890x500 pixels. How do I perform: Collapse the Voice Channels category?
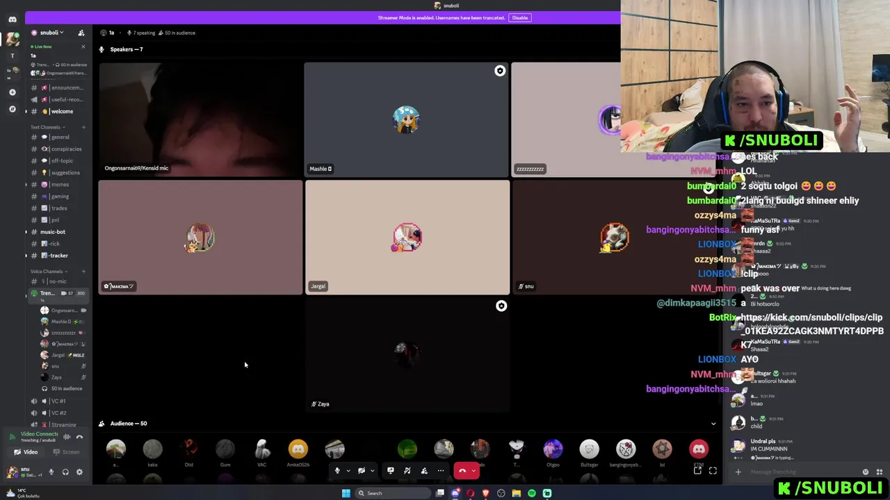click(x=47, y=271)
